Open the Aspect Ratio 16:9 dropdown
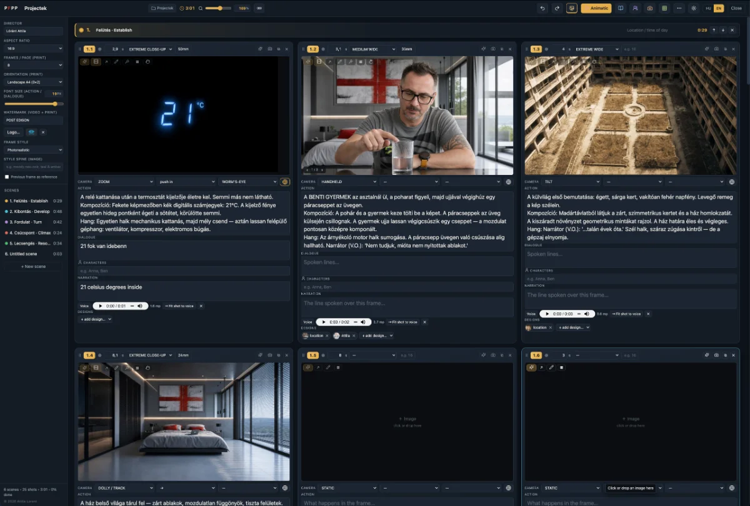This screenshot has height=506, width=750. pos(33,47)
